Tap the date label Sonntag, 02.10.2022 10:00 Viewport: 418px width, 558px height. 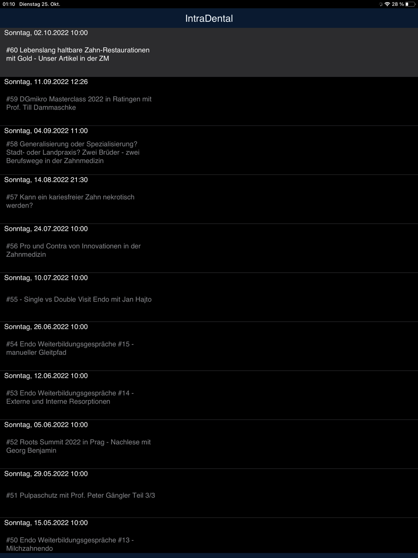coord(46,33)
